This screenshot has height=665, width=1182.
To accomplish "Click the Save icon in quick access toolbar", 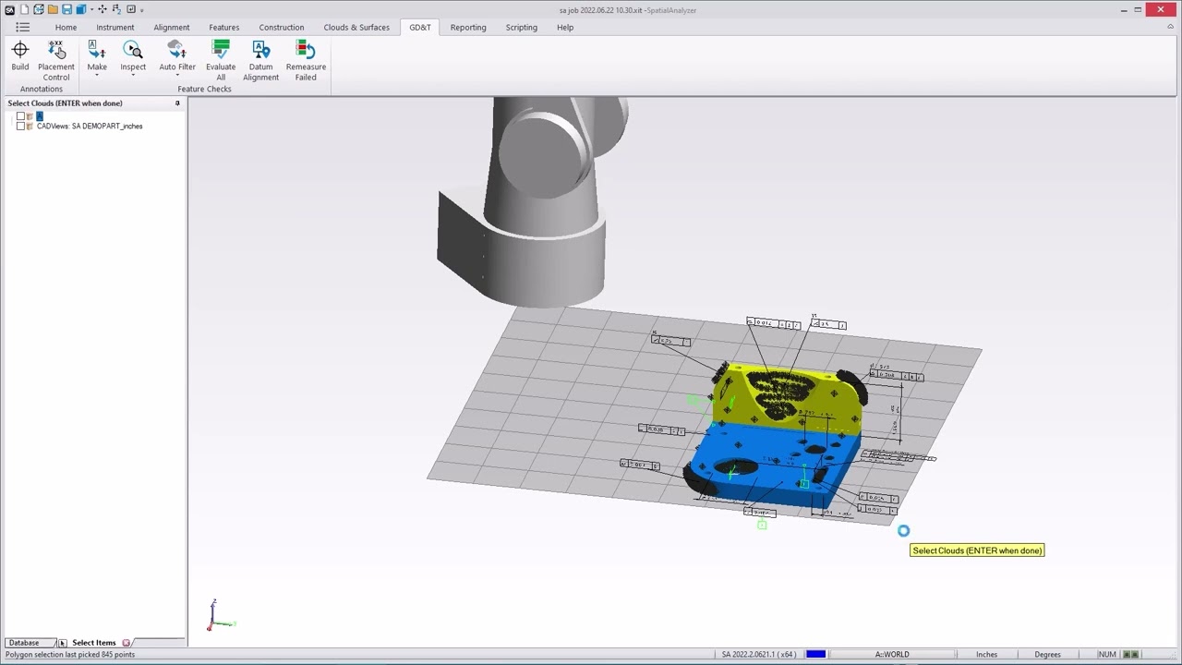I will (66, 9).
